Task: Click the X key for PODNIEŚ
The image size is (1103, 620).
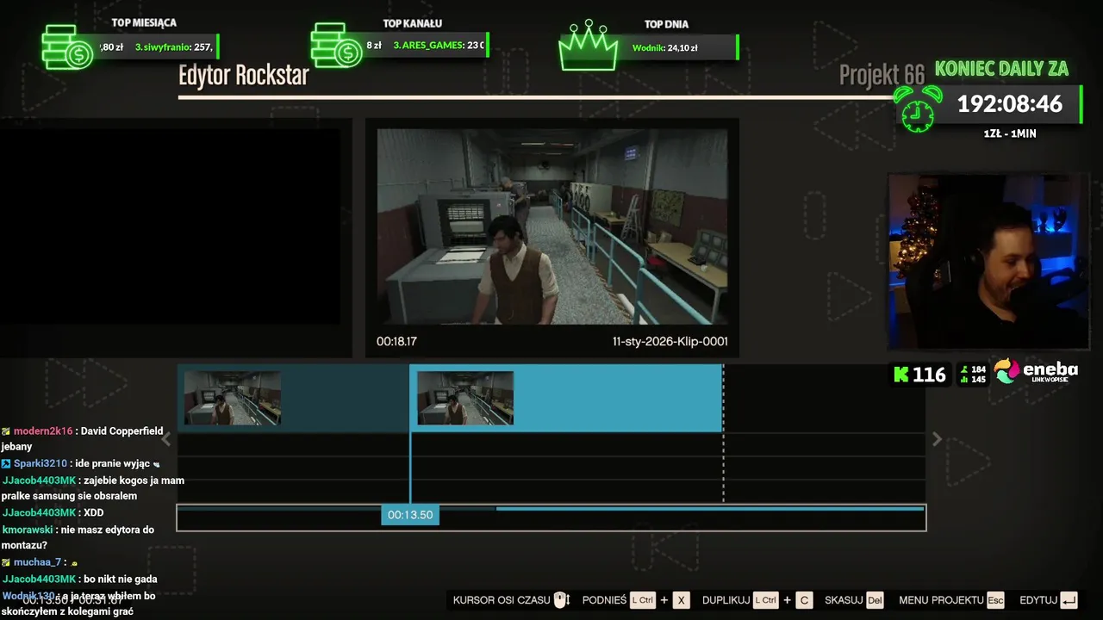Action: pyautogui.click(x=681, y=600)
